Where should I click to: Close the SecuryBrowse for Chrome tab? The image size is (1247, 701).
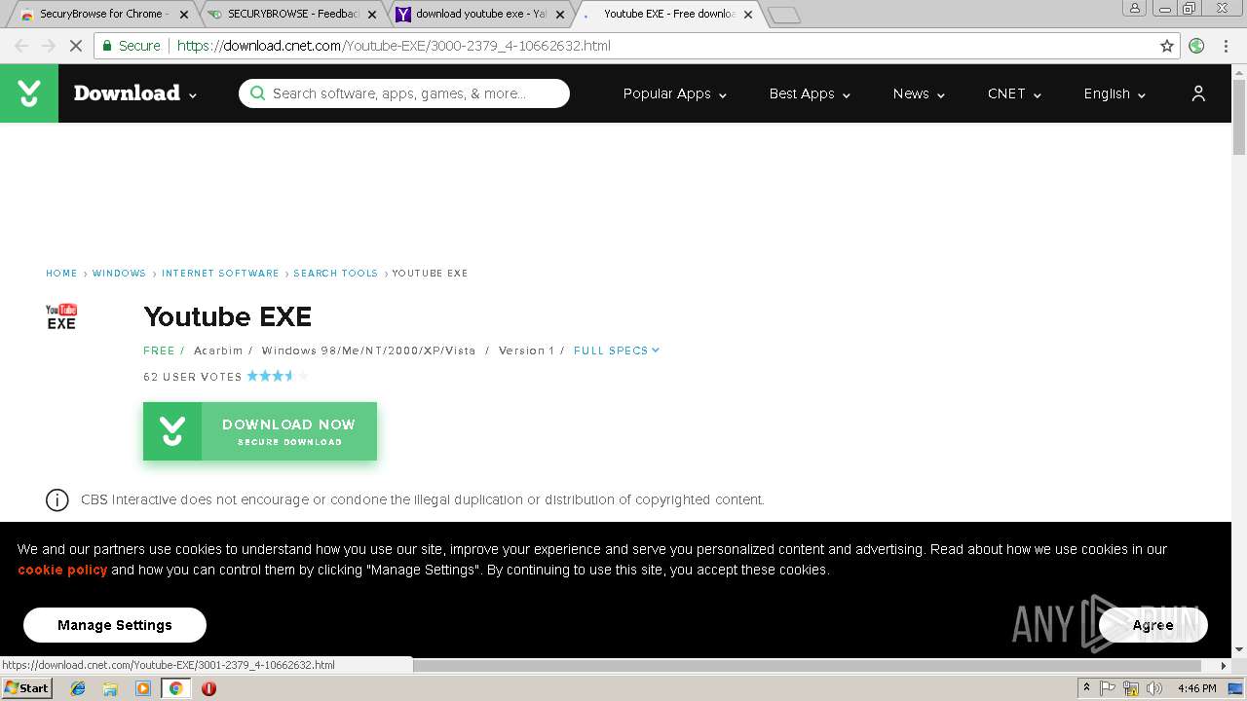(x=184, y=15)
